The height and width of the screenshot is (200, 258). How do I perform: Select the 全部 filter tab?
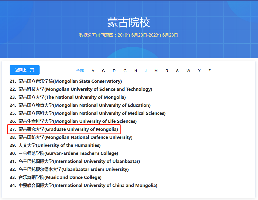click(x=80, y=71)
